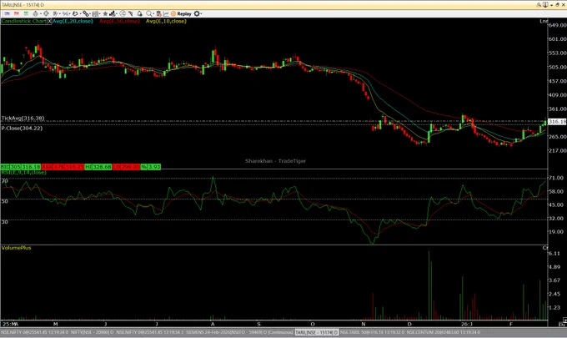Open dropdown arrow in title bar
The width and height of the screenshot is (567, 338).
pyautogui.click(x=551, y=5)
